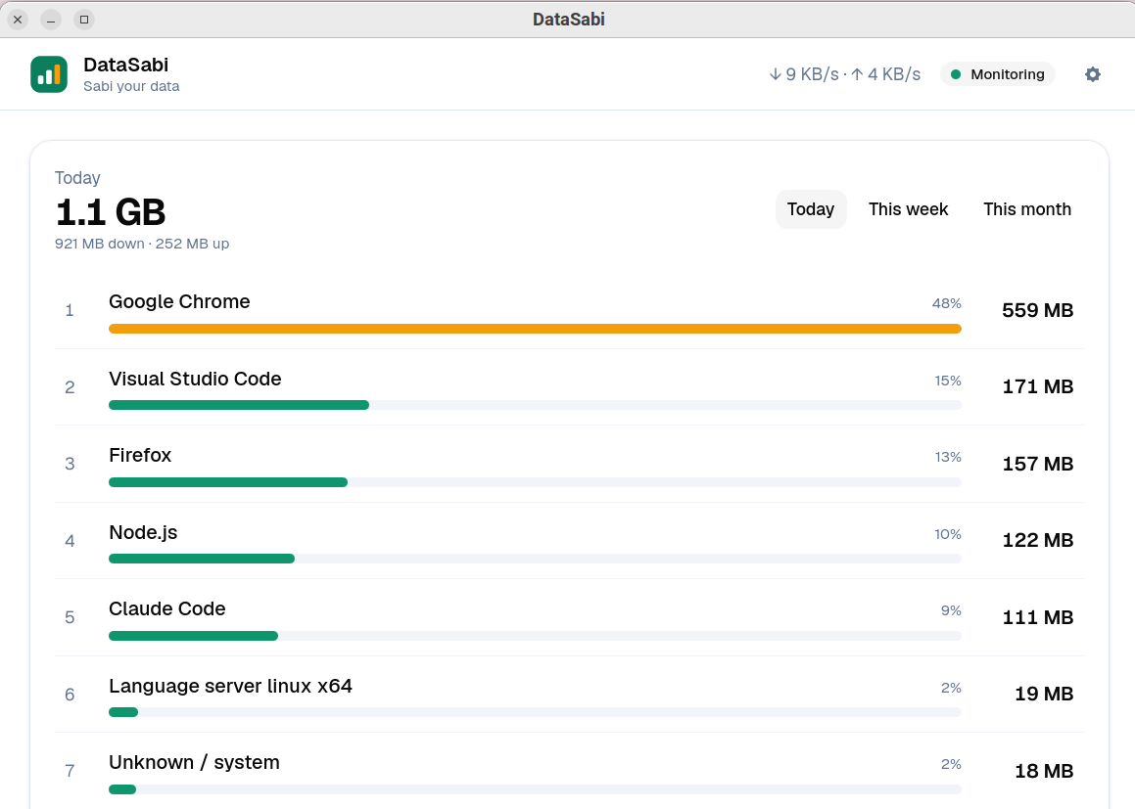Click the DataSabi window title text

point(568,20)
